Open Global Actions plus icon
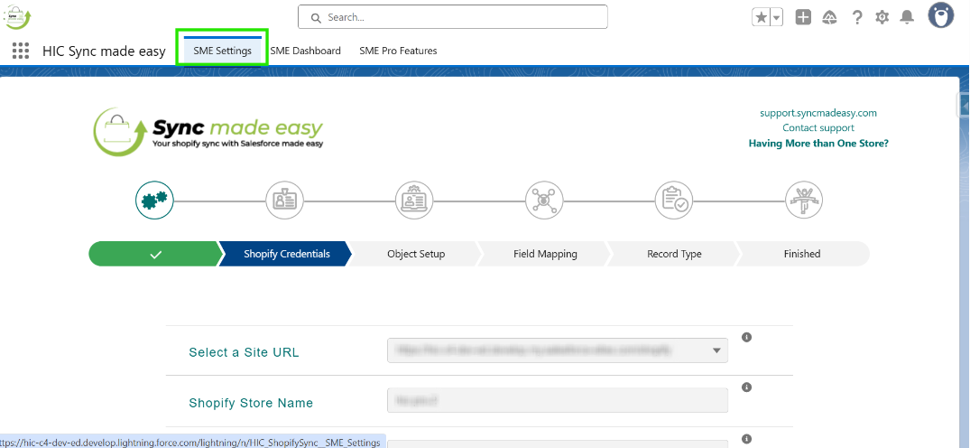The height and width of the screenshot is (448, 970). click(x=803, y=17)
